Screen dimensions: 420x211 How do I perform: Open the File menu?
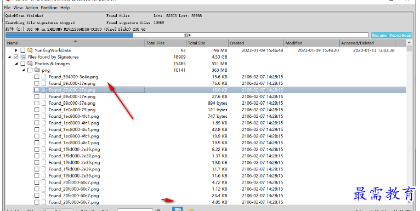coord(7,8)
